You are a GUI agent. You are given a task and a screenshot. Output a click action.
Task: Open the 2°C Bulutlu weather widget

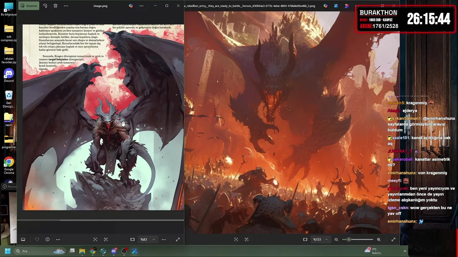pyautogui.click(x=373, y=251)
